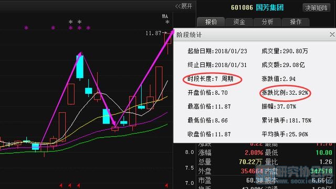
Task: Click the 国芳集团 stock name
Action: [270, 8]
